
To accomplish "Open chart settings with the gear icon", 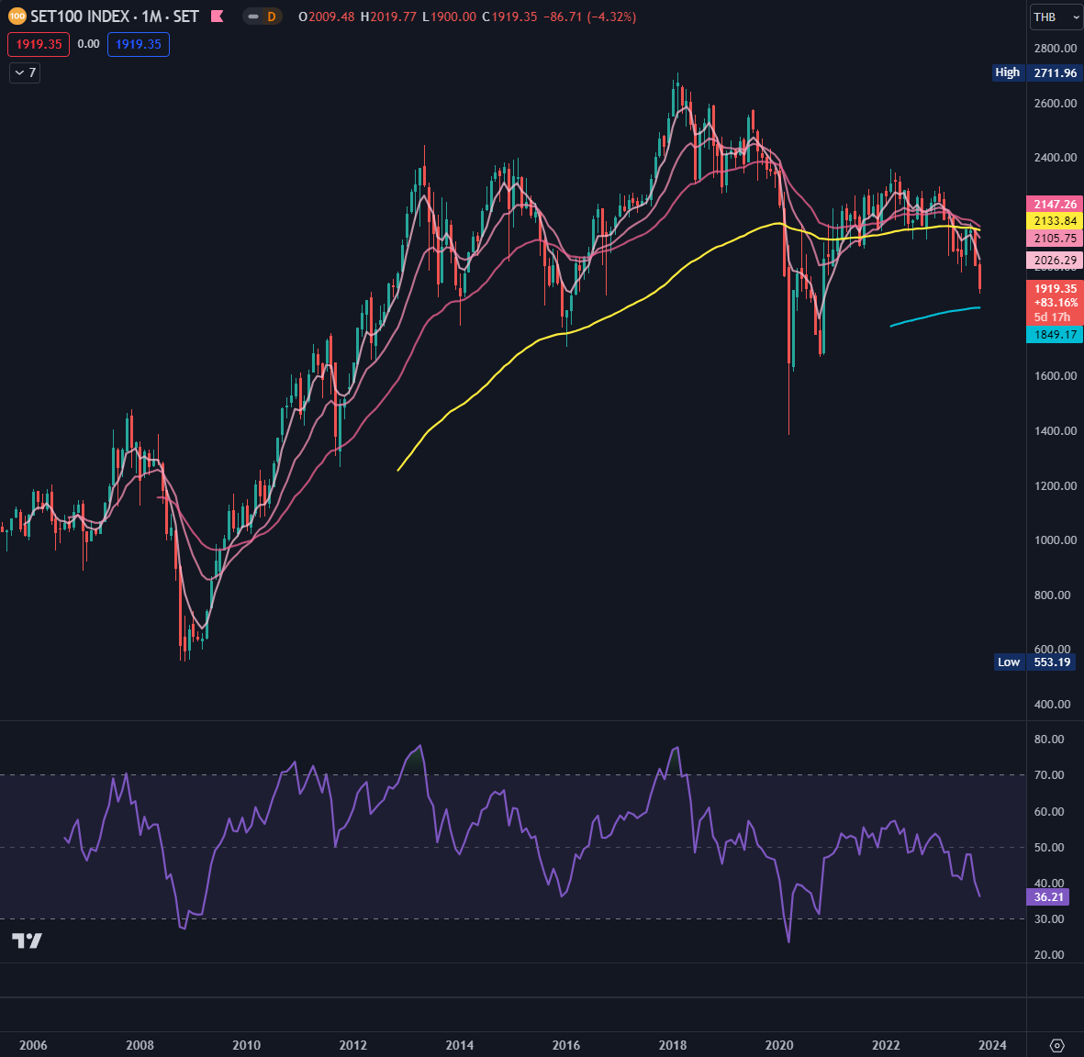I will [1056, 1044].
